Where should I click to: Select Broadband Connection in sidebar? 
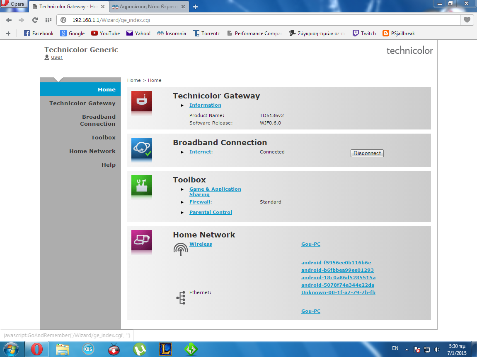(x=98, y=120)
